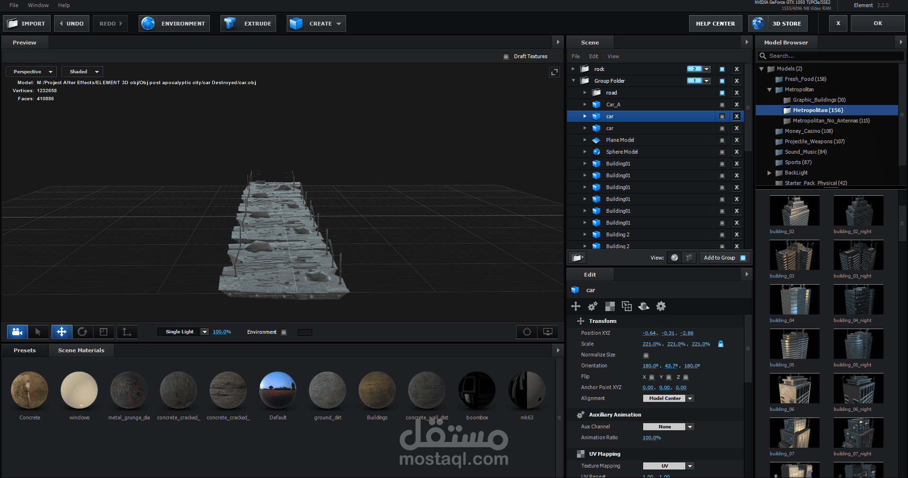Switch to the Presets tab
The height and width of the screenshot is (478, 908).
click(25, 350)
